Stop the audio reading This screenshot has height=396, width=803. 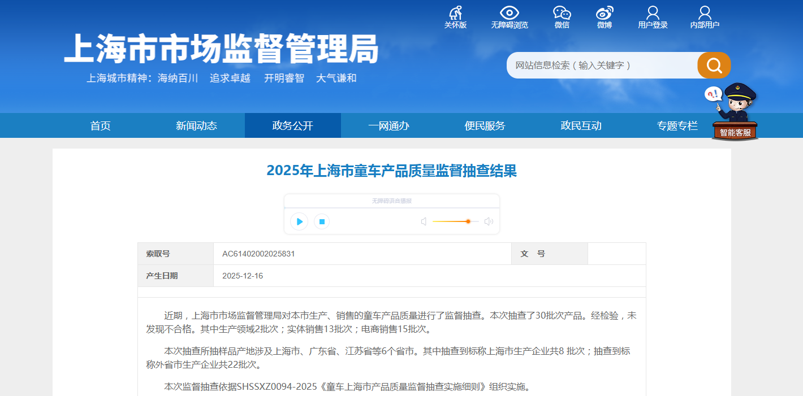click(322, 221)
